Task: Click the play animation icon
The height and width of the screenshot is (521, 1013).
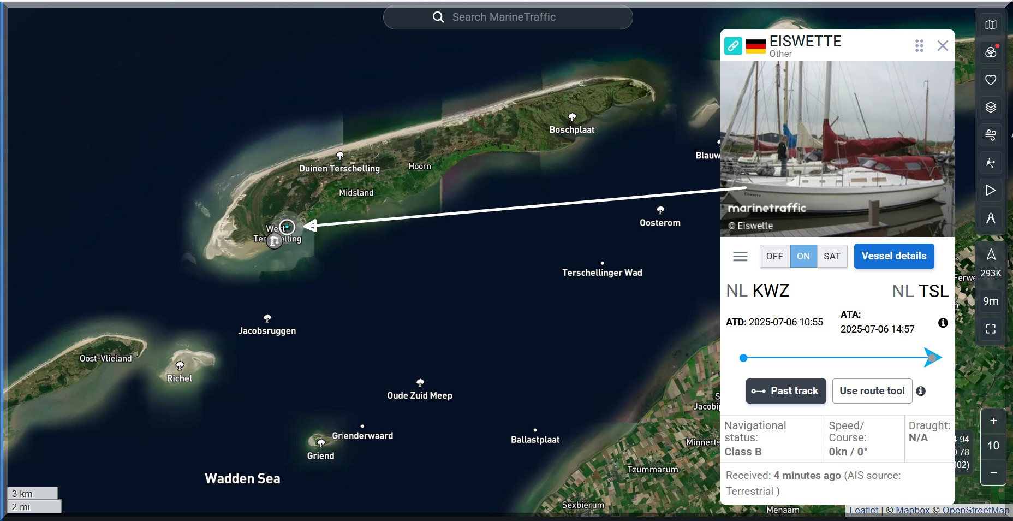Action: 991,190
